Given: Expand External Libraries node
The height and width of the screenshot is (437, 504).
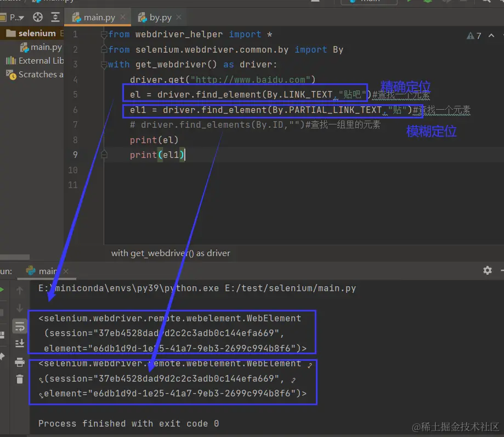Looking at the screenshot, I should coord(35,61).
